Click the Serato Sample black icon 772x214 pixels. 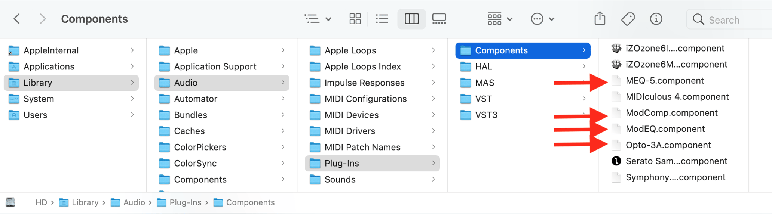coord(616,161)
